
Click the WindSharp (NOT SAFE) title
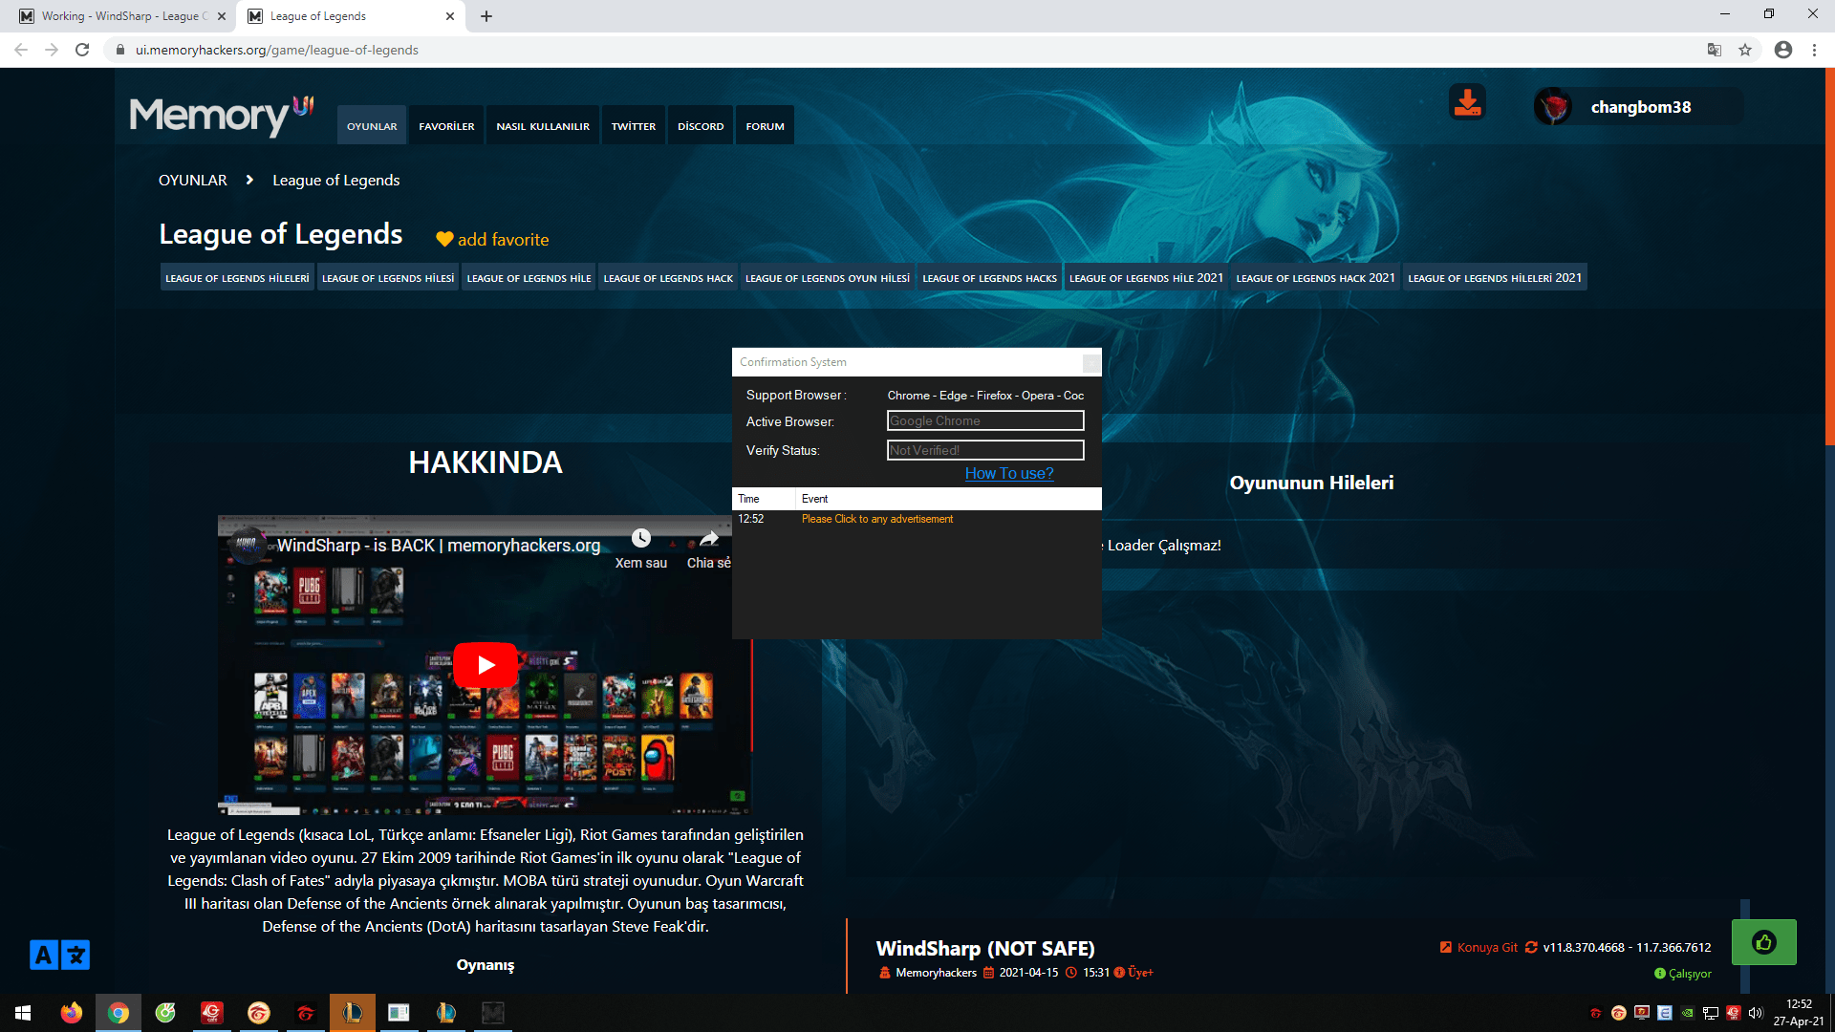coord(985,949)
